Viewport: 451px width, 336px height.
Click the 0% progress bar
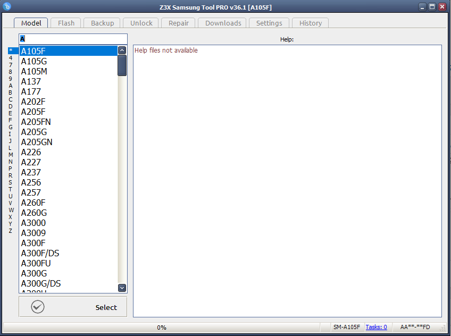(161, 327)
